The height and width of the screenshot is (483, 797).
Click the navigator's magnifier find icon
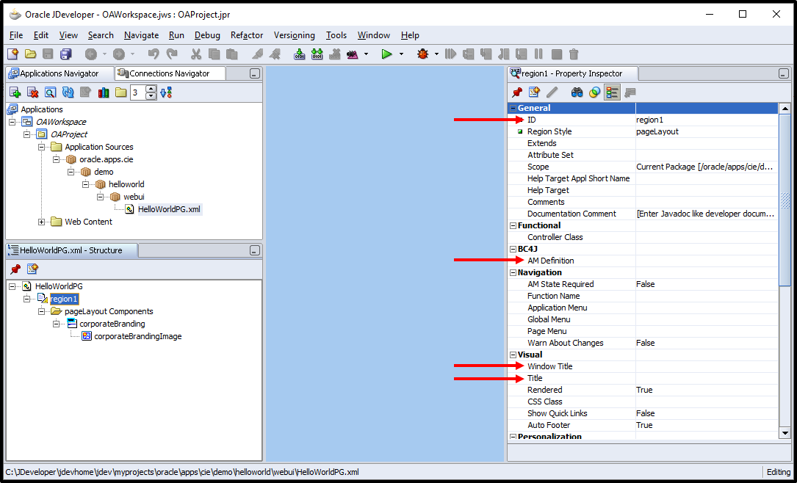(50, 92)
